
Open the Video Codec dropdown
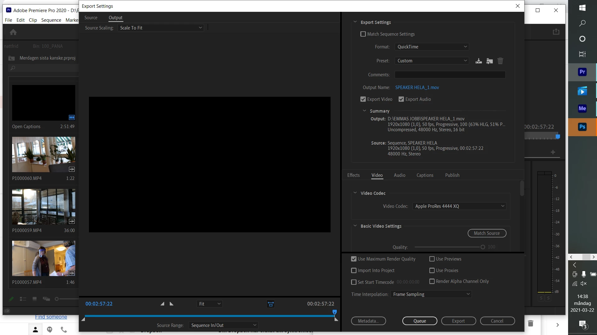459,206
